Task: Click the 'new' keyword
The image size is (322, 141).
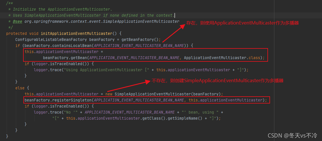Action: tap(109, 94)
